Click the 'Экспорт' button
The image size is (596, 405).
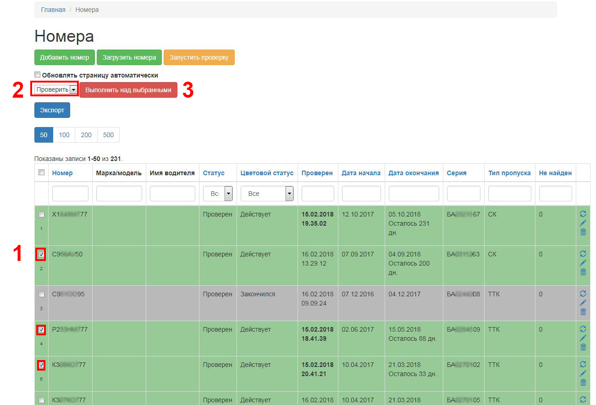coord(52,110)
